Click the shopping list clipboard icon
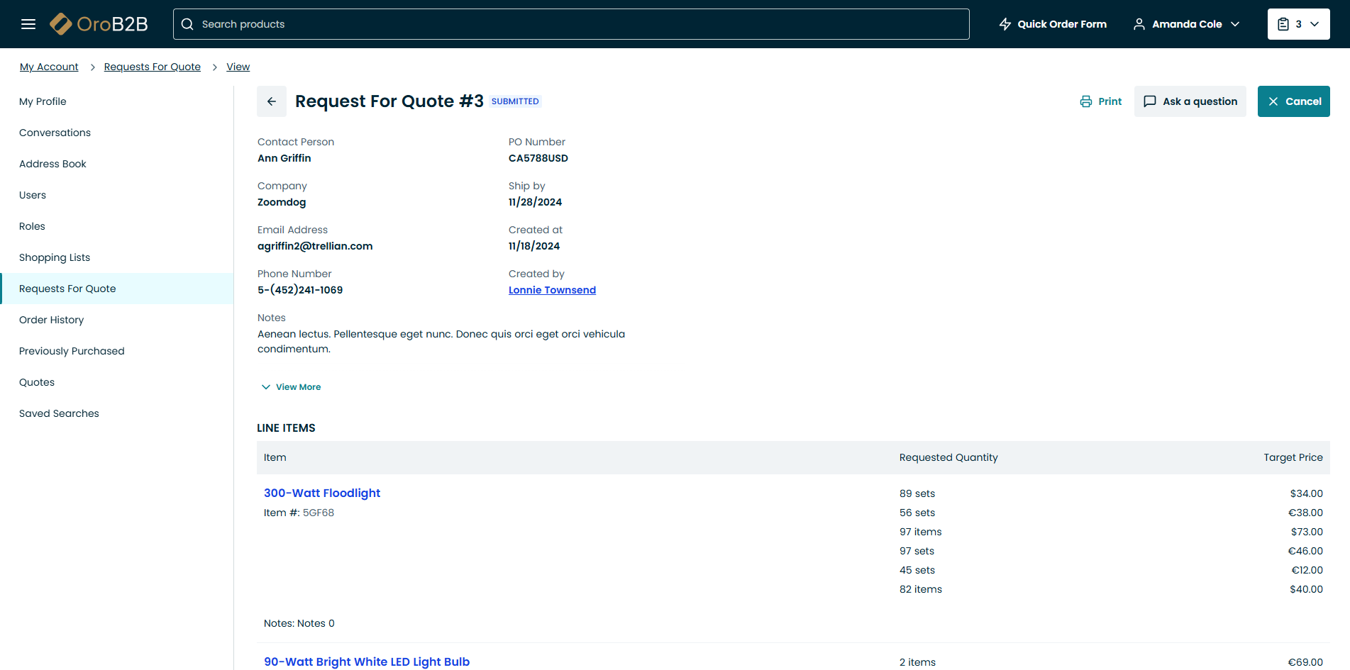Viewport: 1350px width, 670px height. point(1283,24)
